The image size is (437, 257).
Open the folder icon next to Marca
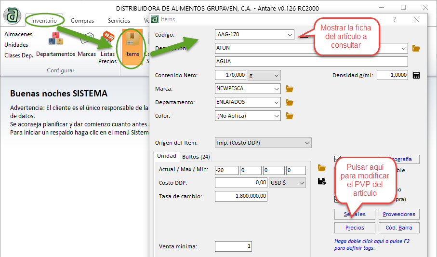tap(290, 89)
